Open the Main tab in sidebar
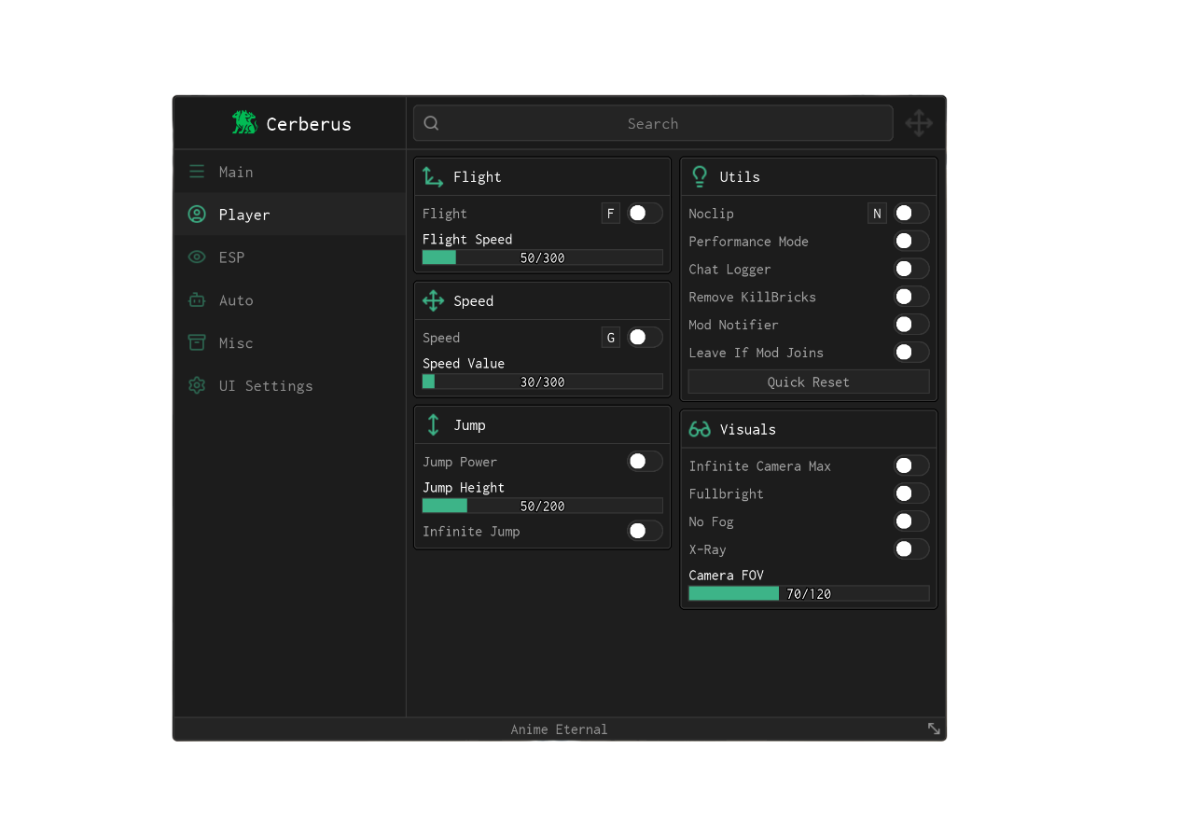This screenshot has height=819, width=1194. 236,172
